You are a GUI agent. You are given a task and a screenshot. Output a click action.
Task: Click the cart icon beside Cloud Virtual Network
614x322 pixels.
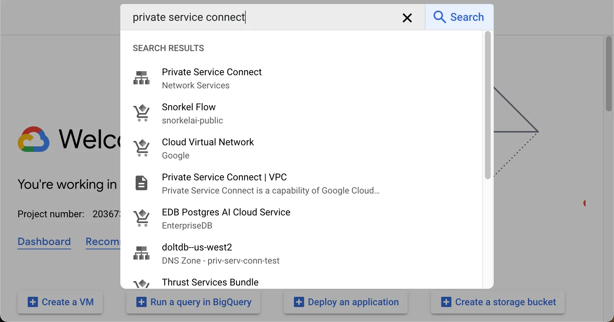click(141, 148)
